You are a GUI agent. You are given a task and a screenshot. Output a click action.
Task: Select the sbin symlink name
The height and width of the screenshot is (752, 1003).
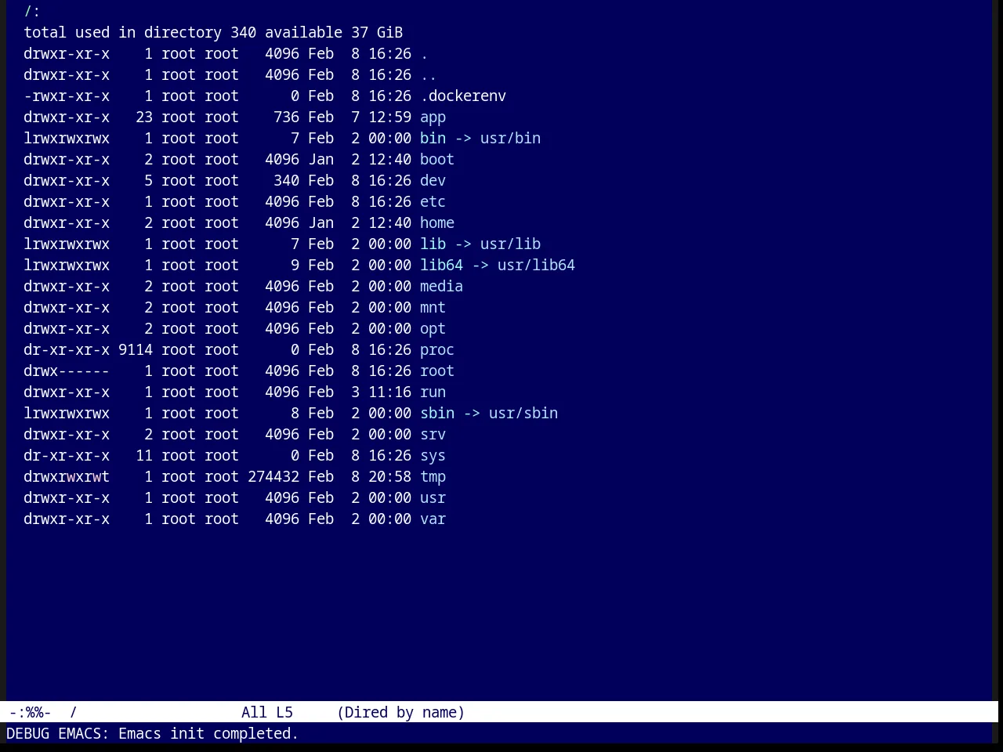[x=437, y=414]
